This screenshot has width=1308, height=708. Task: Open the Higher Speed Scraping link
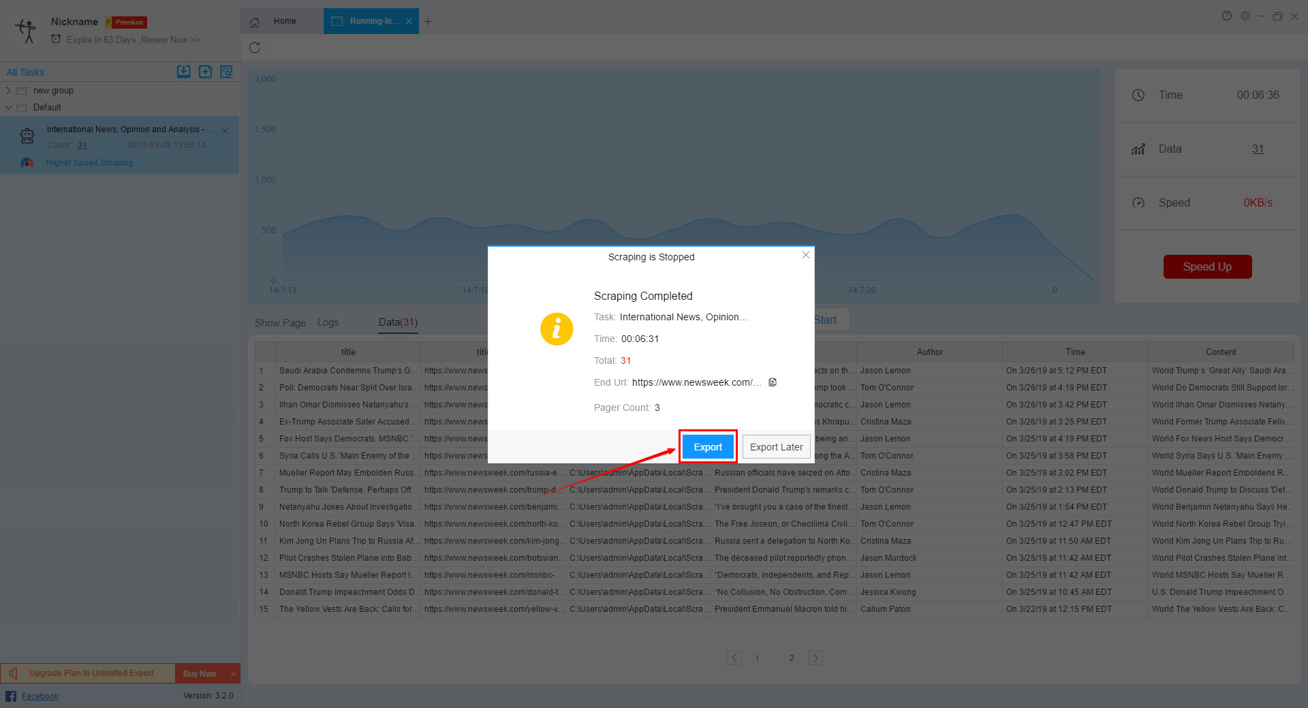pyautogui.click(x=90, y=163)
